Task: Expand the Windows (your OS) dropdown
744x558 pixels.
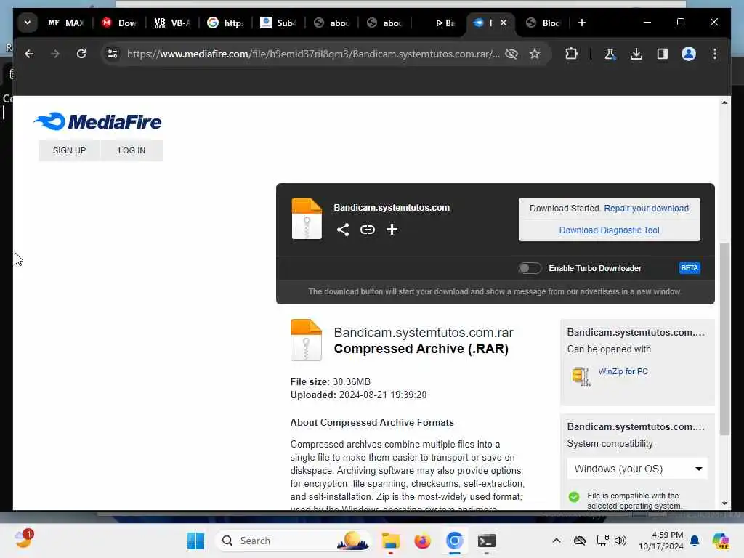Action: click(637, 469)
